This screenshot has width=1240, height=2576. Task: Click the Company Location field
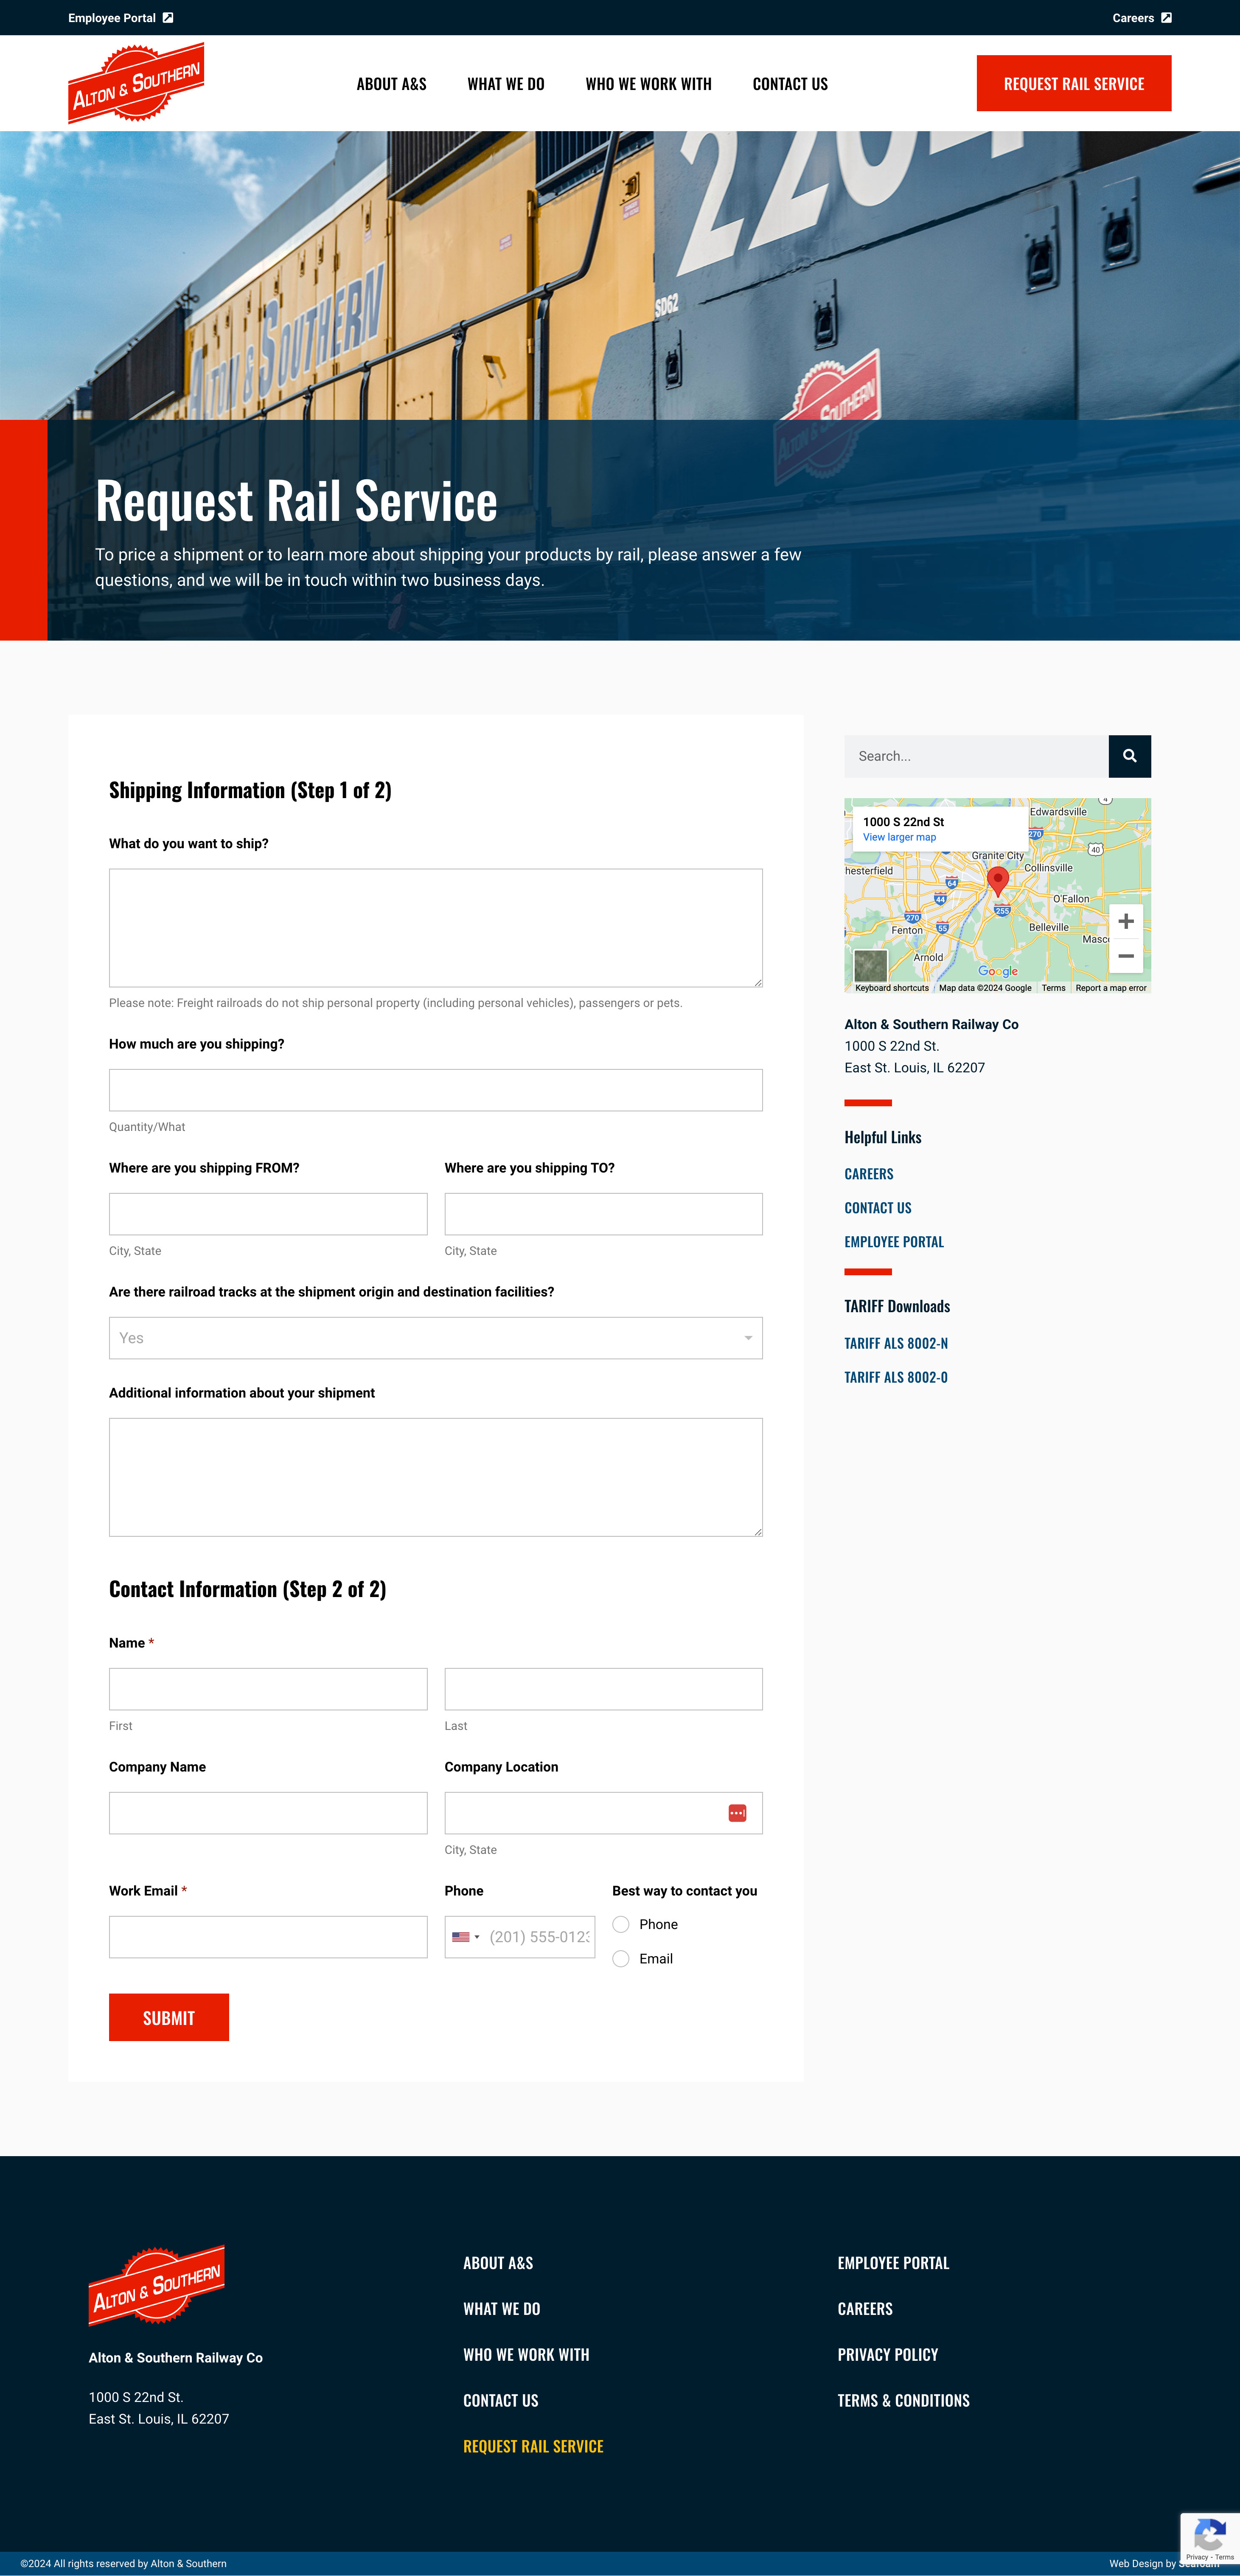(x=603, y=1813)
